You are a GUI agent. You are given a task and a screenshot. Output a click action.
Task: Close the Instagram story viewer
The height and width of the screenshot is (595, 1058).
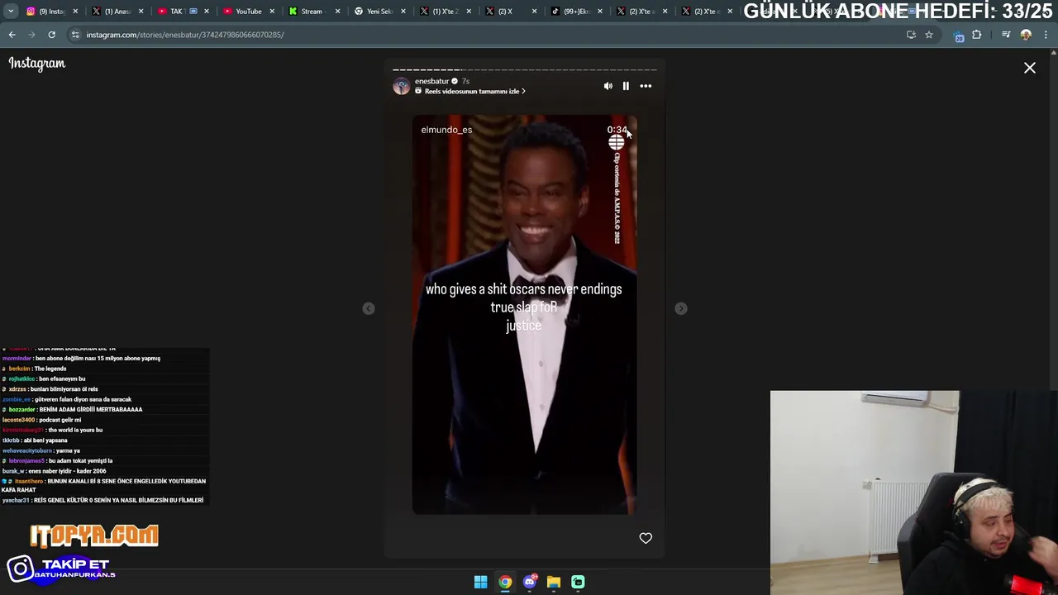click(x=1030, y=68)
